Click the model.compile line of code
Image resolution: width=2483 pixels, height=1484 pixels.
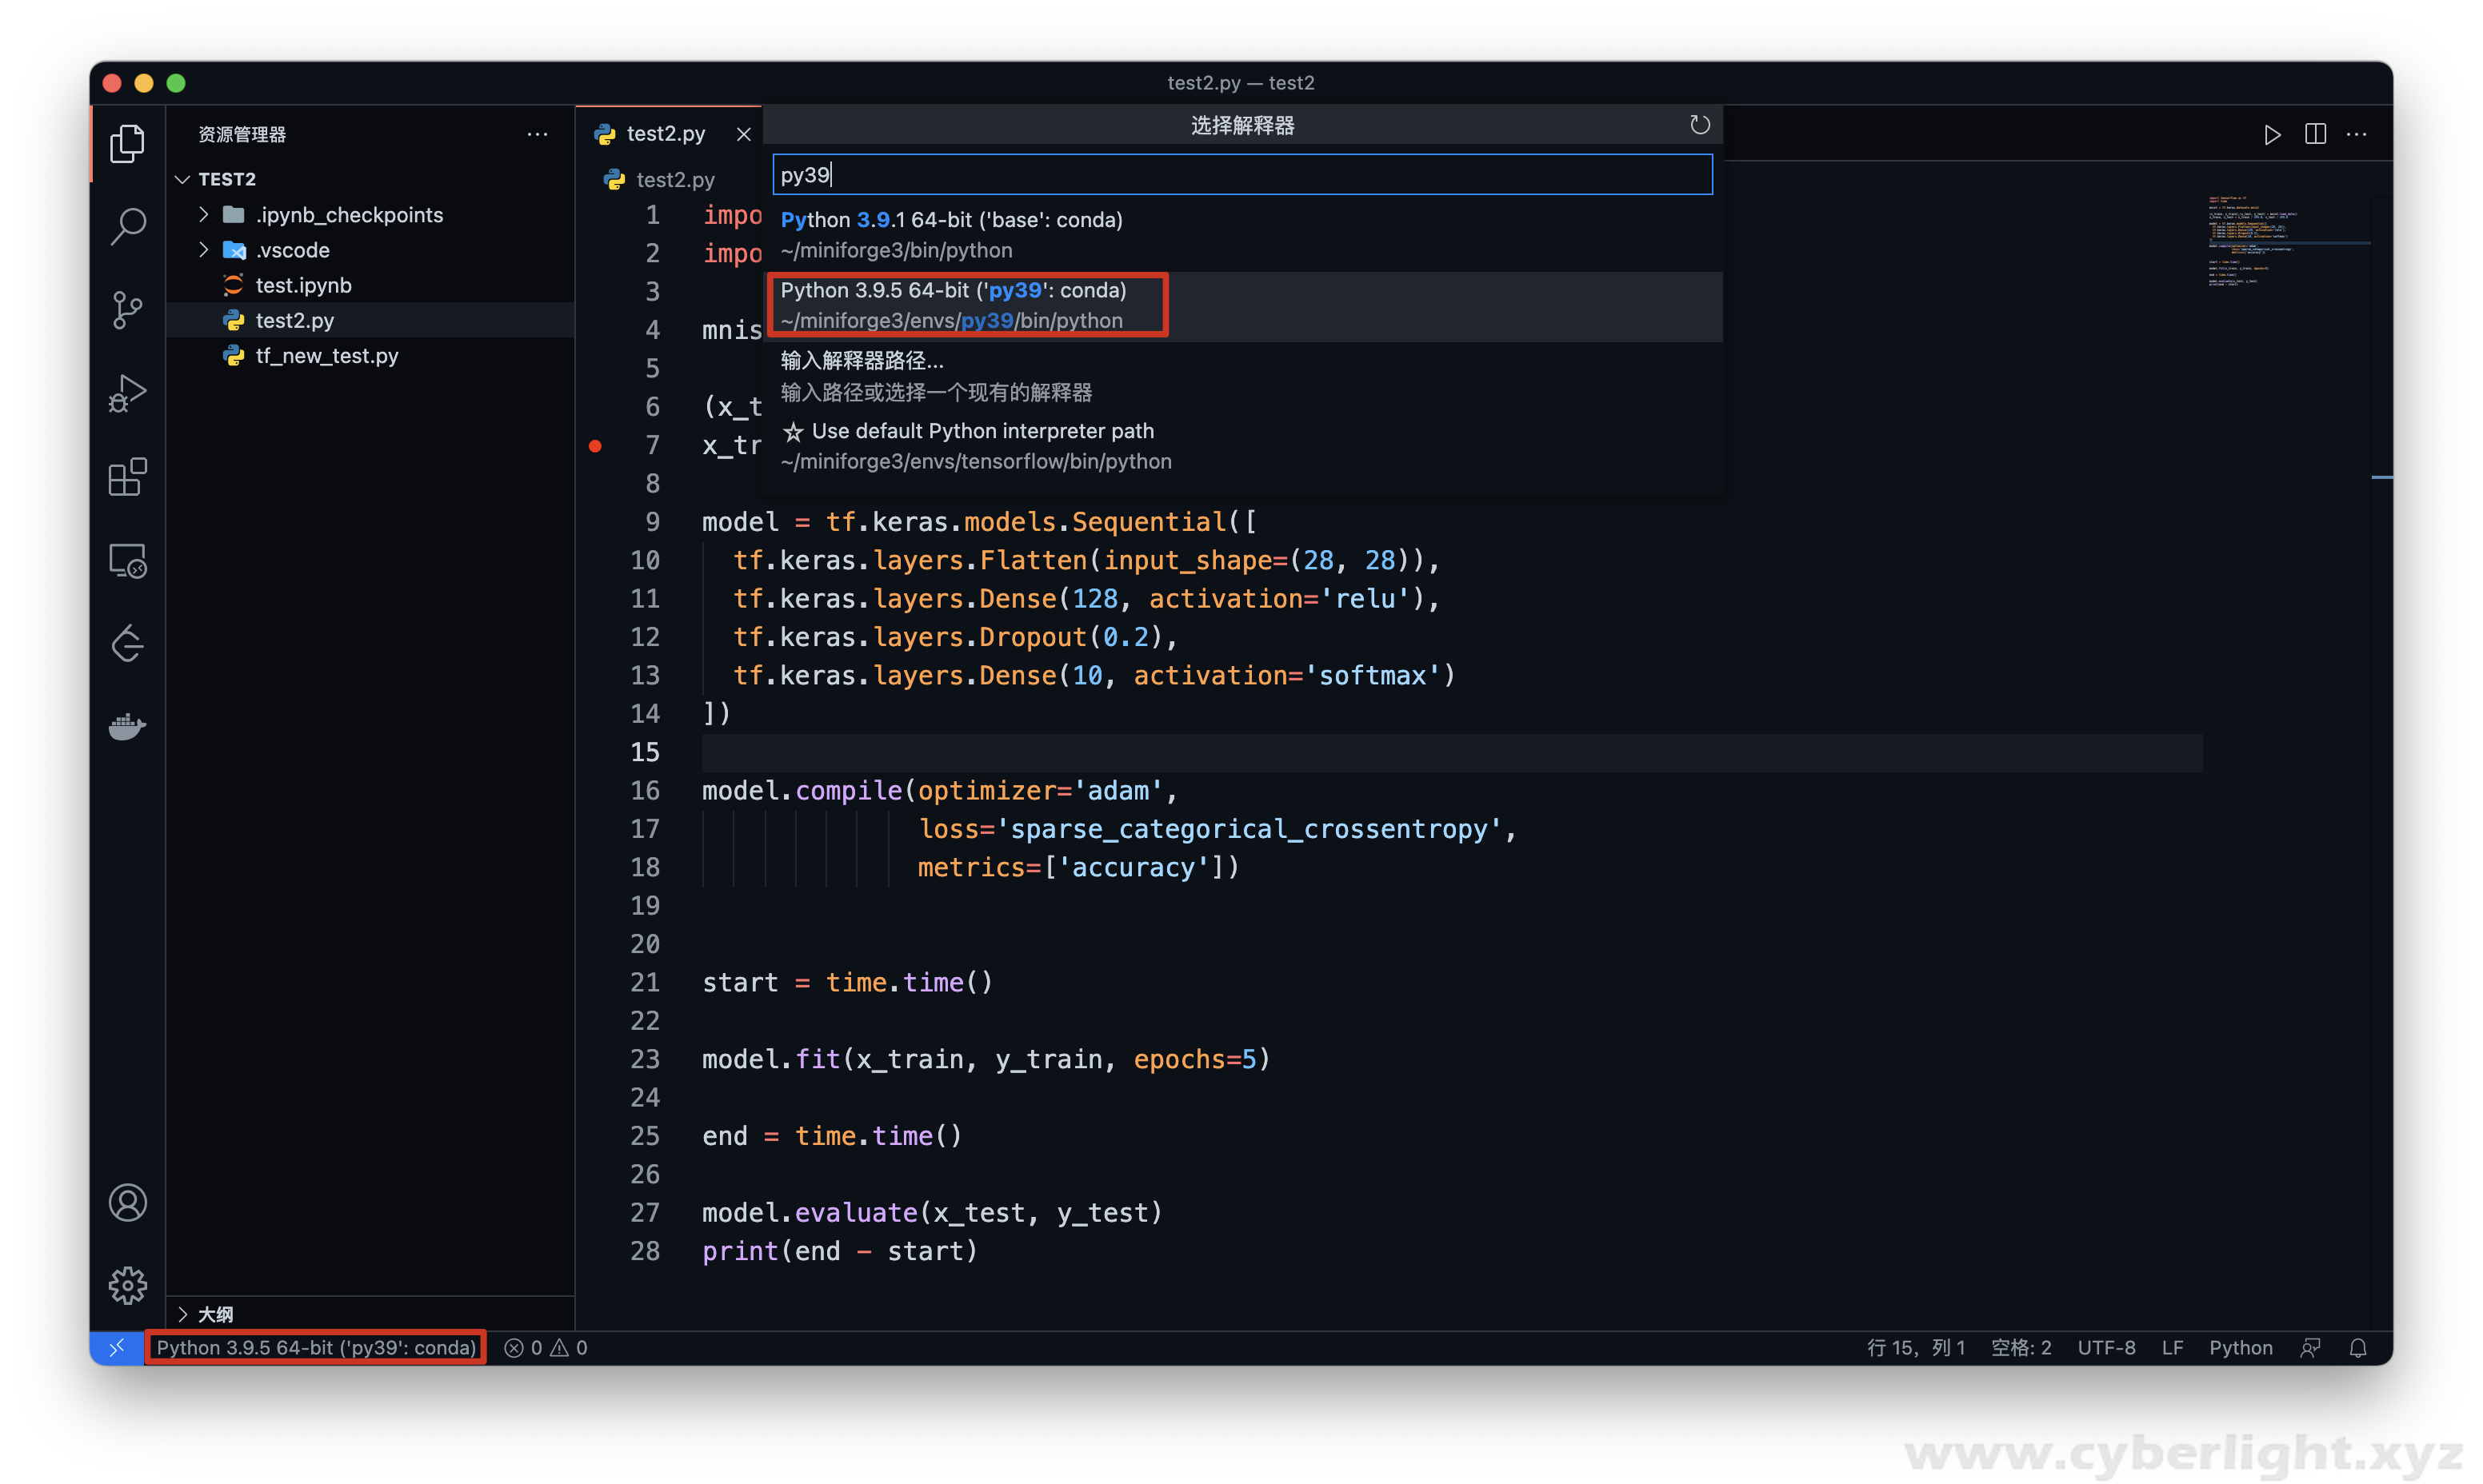click(x=941, y=790)
